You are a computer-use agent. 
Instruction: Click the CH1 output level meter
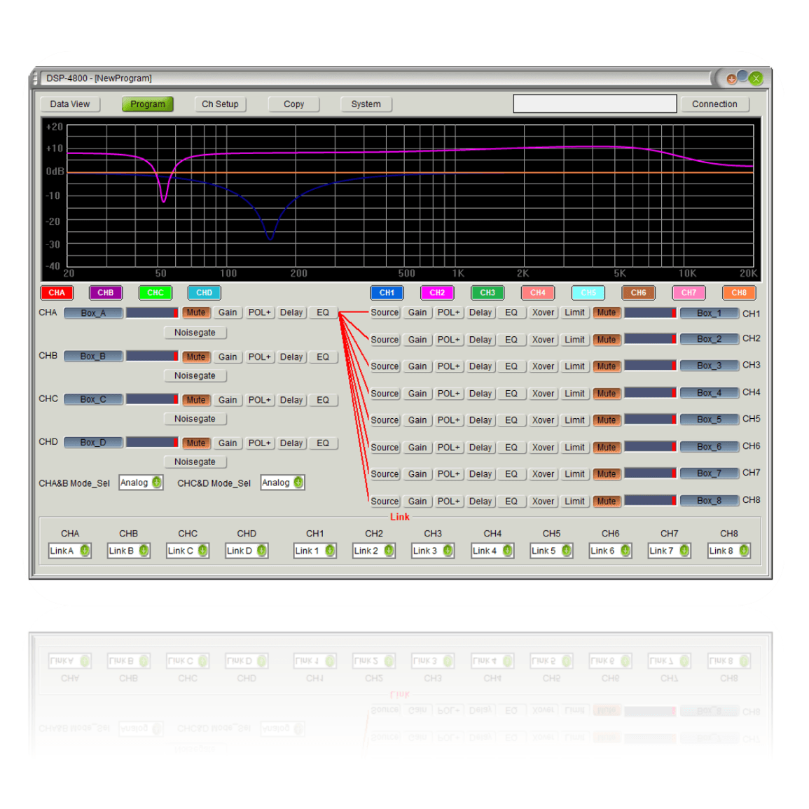coord(650,312)
